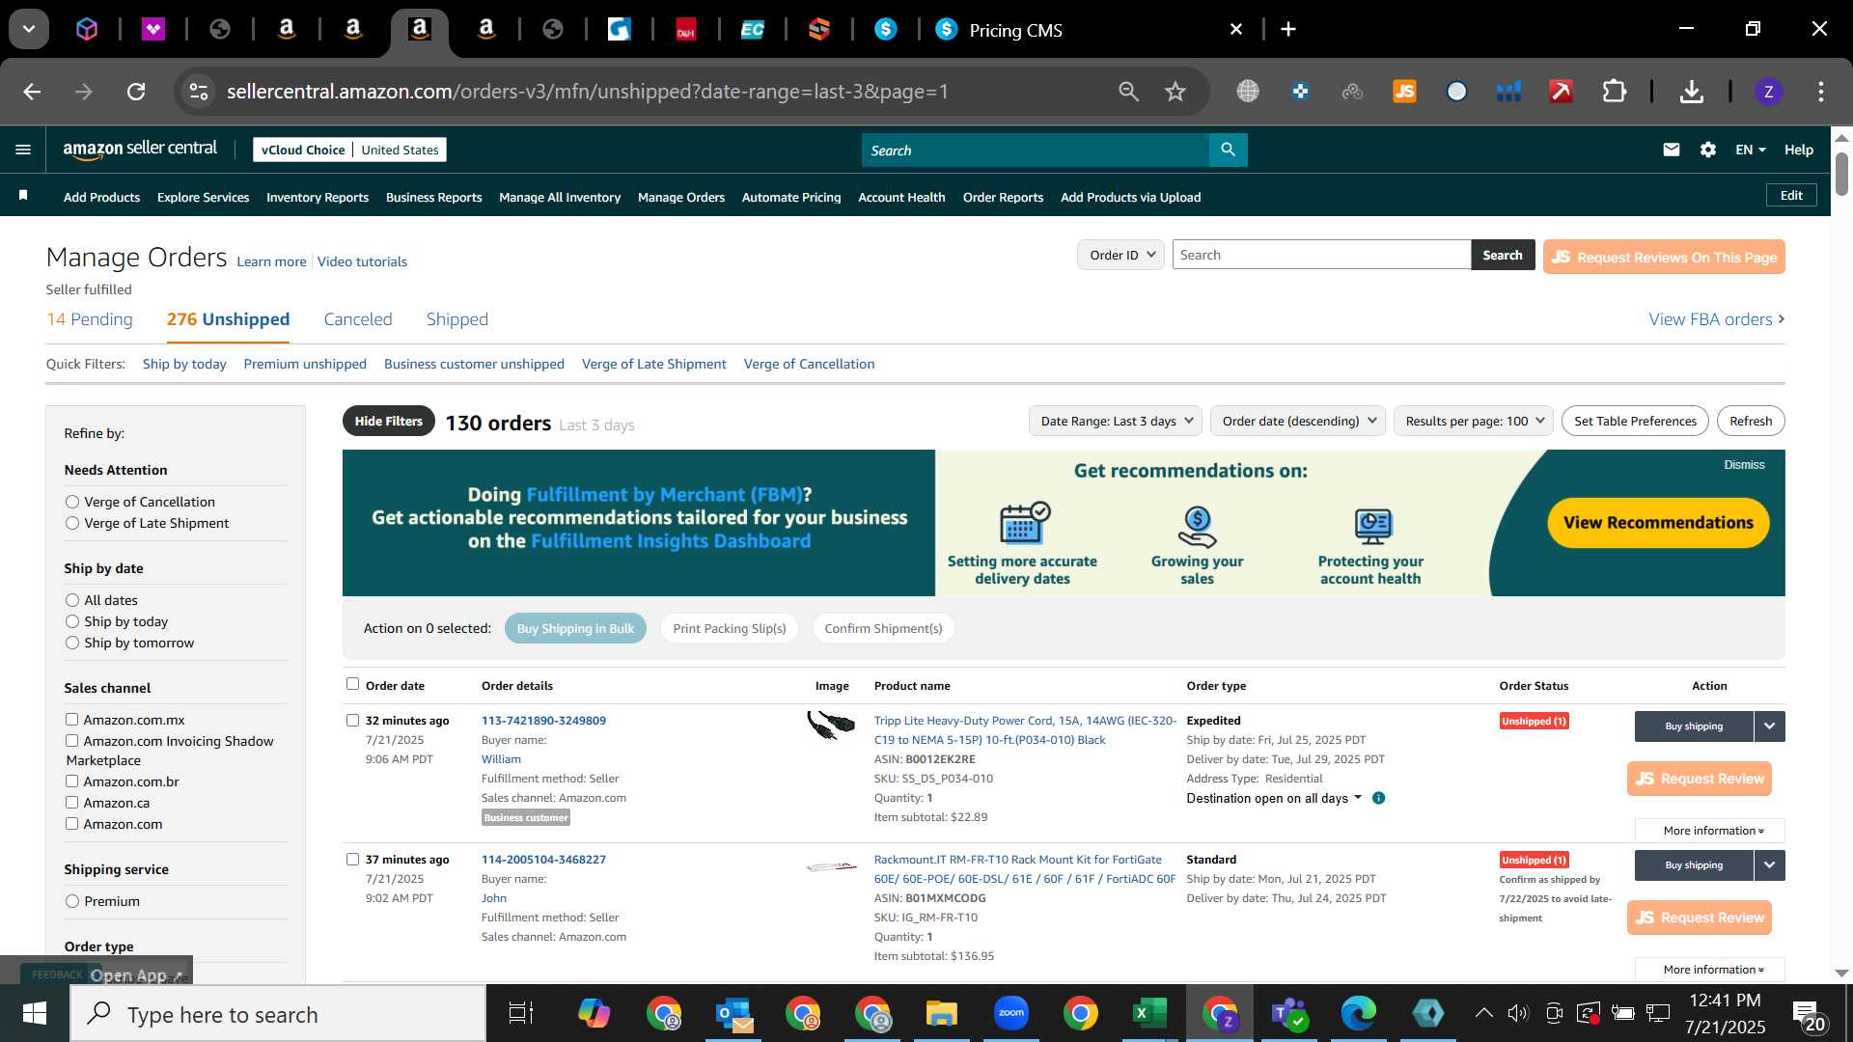Screen dimensions: 1853x1042
Task: Expand Destination open on all days
Action: click(x=1274, y=798)
